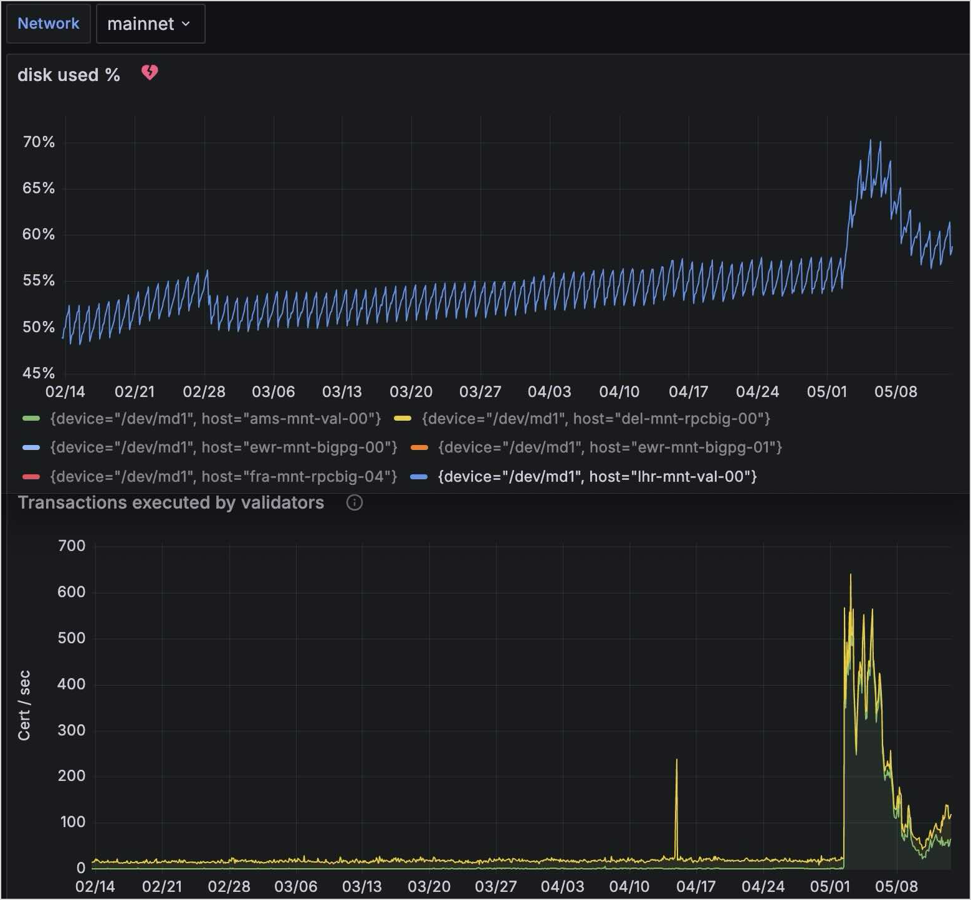
Task: Open Transactions executed by validators panel menu
Action: coord(171,503)
